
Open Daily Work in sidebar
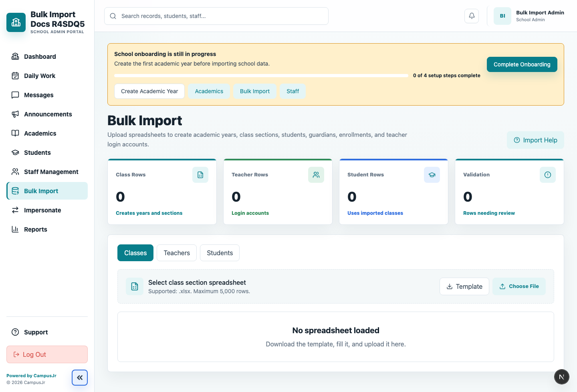point(47,76)
